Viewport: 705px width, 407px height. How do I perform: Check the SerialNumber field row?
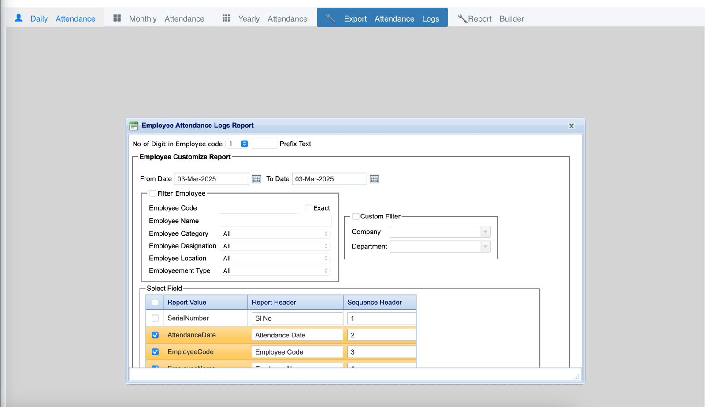coord(155,318)
